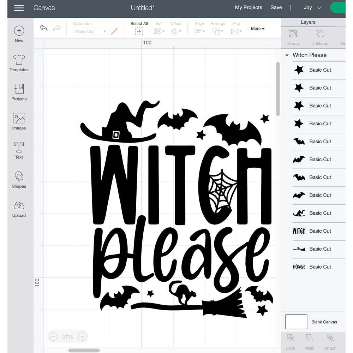
Task: Collapse the Witch Please layer group
Action: (287, 55)
